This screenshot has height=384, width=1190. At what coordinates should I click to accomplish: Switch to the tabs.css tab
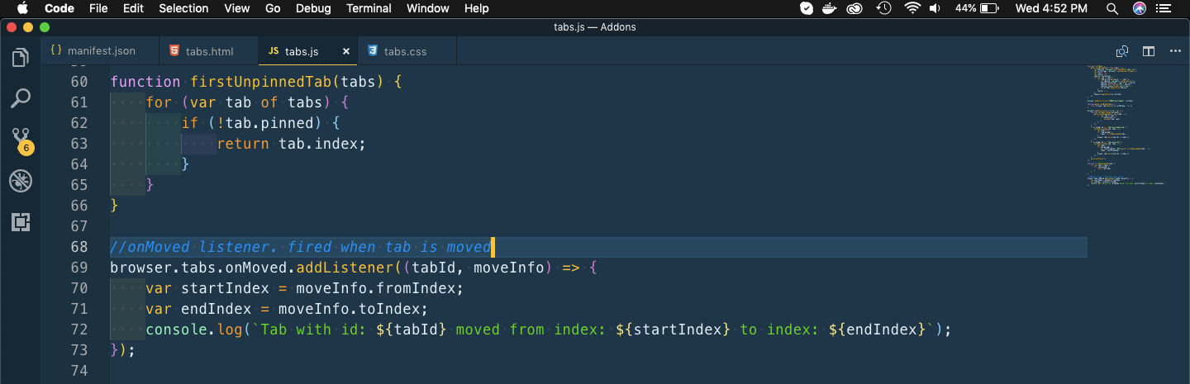click(x=406, y=51)
